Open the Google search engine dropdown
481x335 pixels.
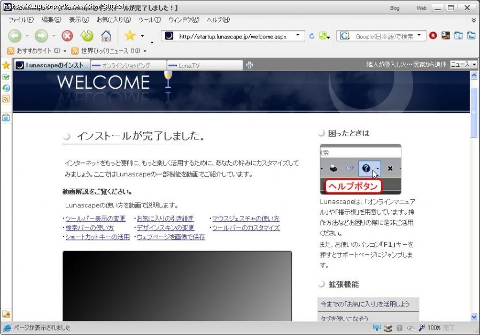420,35
